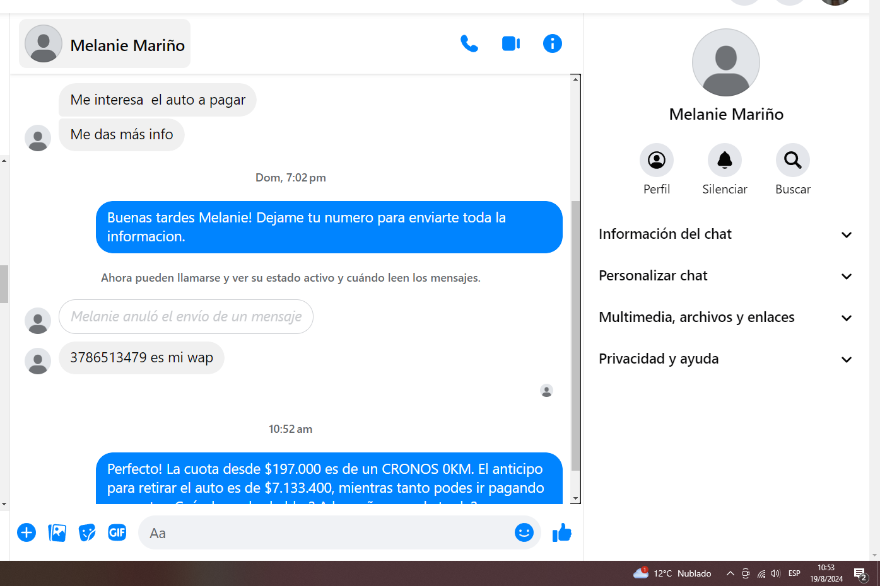880x586 pixels.
Task: Expand Información del chat section
Action: [x=725, y=234]
